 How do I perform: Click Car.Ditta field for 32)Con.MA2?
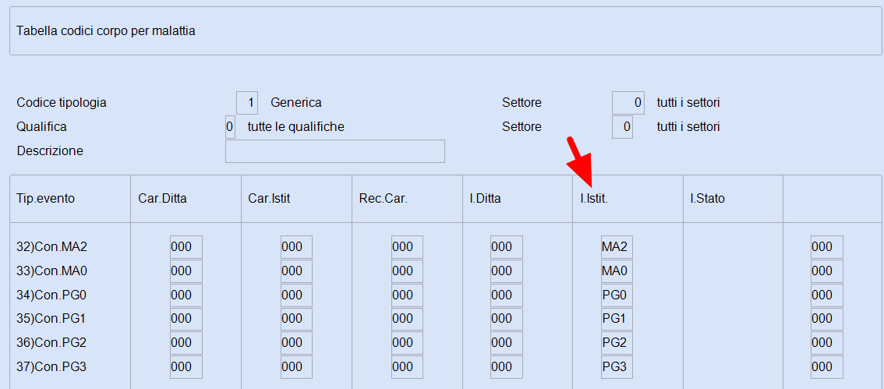pyautogui.click(x=186, y=247)
